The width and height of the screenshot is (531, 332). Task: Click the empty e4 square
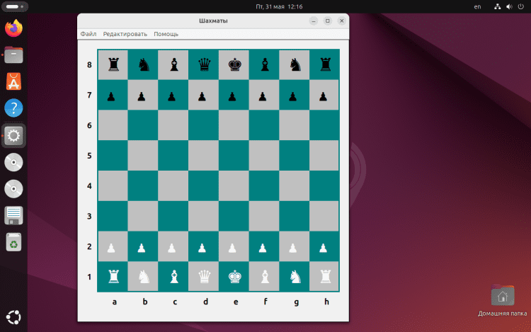tap(234, 185)
